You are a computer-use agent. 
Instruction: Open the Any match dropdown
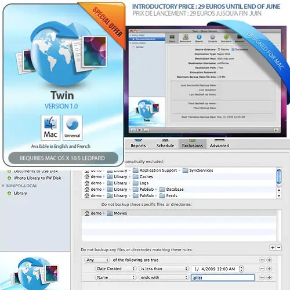click(x=97, y=260)
